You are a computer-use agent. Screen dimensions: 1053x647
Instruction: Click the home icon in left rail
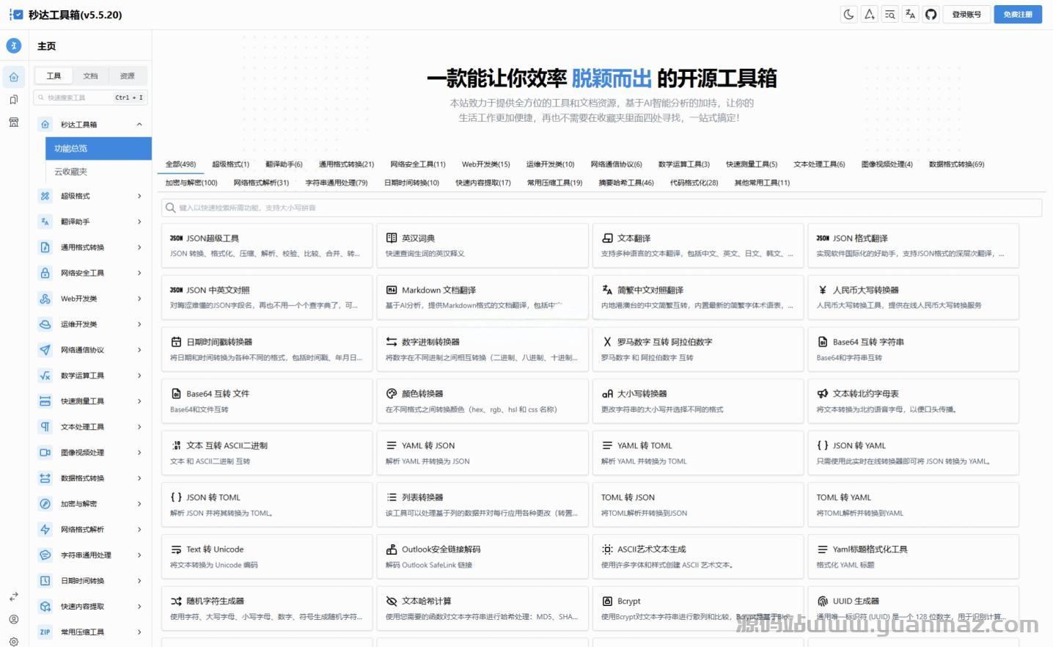tap(14, 76)
